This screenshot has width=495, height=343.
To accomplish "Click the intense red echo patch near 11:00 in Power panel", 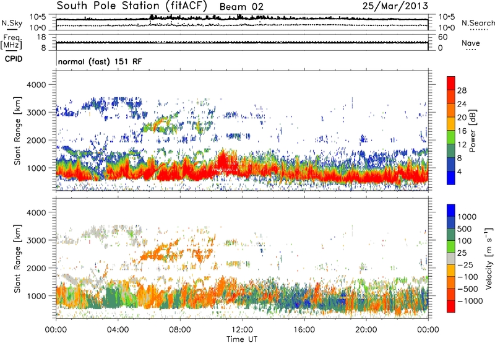I will (224, 162).
